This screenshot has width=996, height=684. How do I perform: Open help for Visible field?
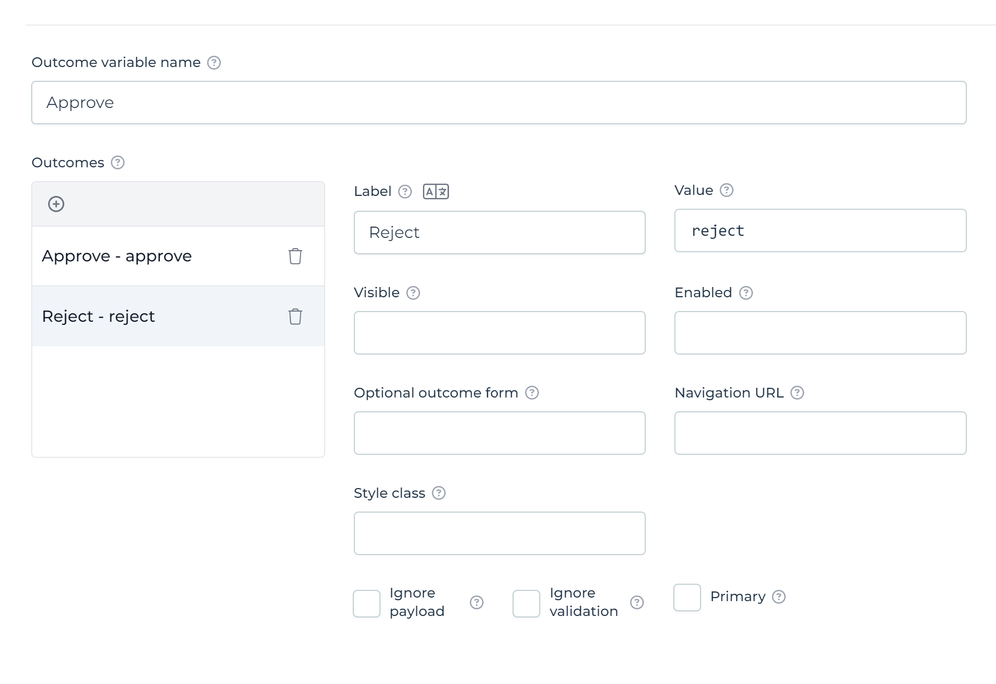(413, 293)
